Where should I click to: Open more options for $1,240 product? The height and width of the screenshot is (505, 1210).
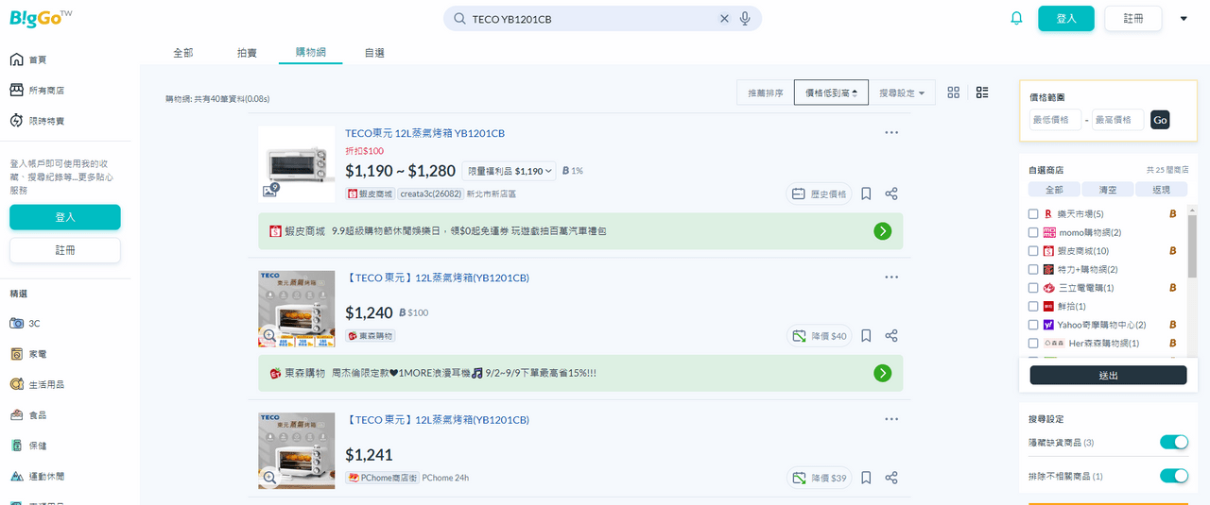coord(891,278)
